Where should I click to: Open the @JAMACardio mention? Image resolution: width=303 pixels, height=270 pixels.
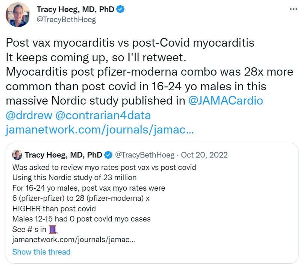coord(226,101)
